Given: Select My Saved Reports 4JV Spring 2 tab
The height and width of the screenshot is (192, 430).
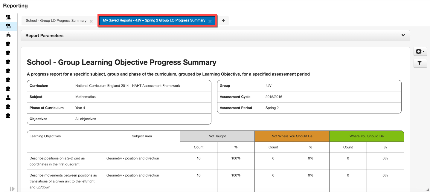Looking at the screenshot, I should (154, 21).
